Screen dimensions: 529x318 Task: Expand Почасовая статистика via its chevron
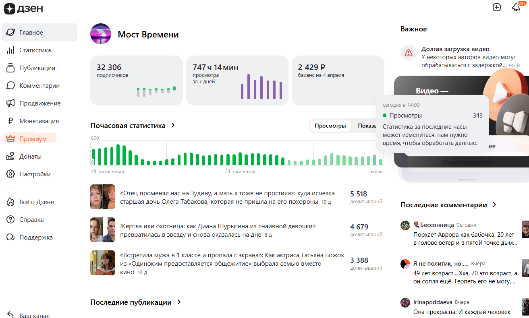pos(173,126)
